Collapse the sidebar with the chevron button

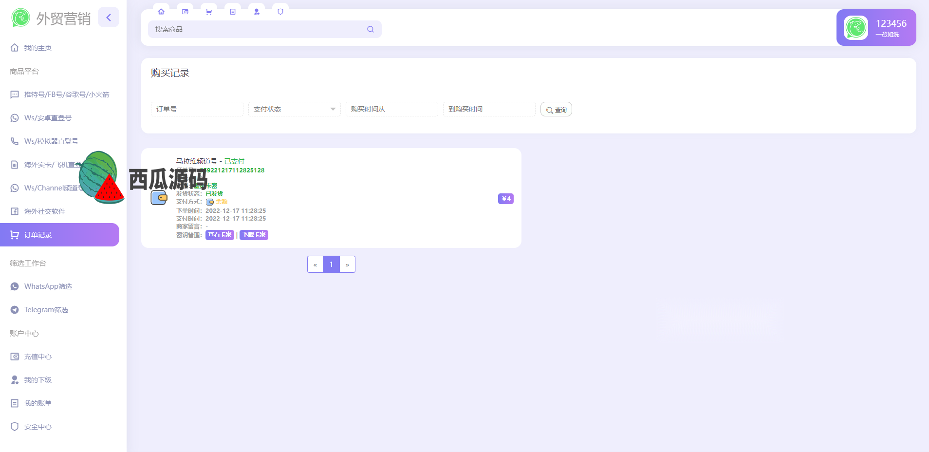point(109,18)
